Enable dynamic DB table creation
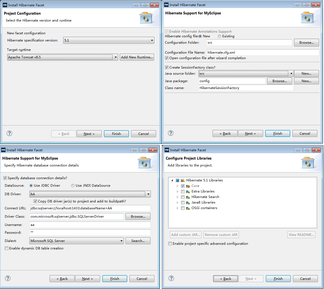 (x=7, y=248)
